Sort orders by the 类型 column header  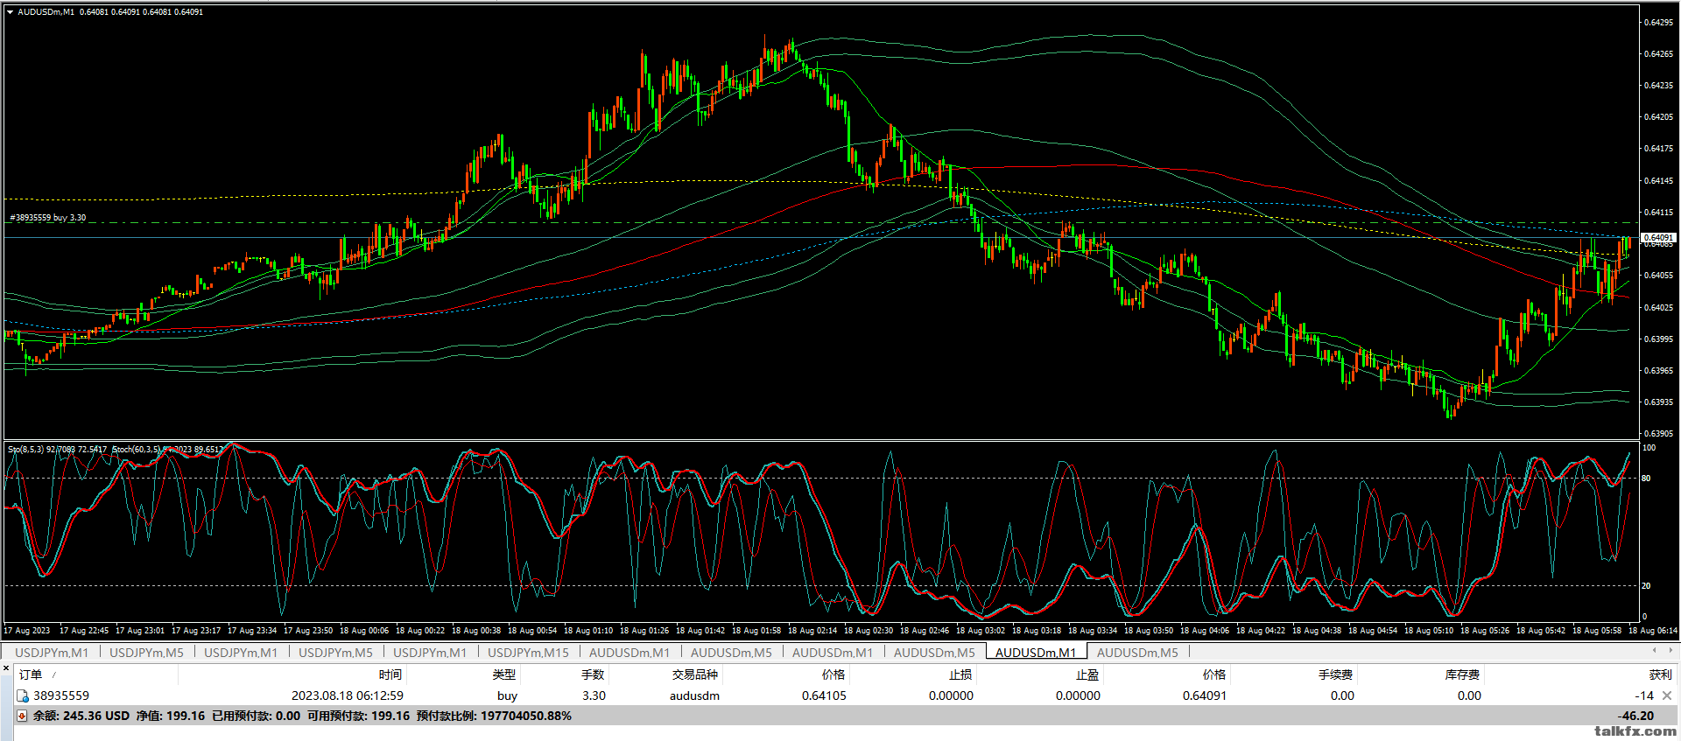click(x=504, y=675)
